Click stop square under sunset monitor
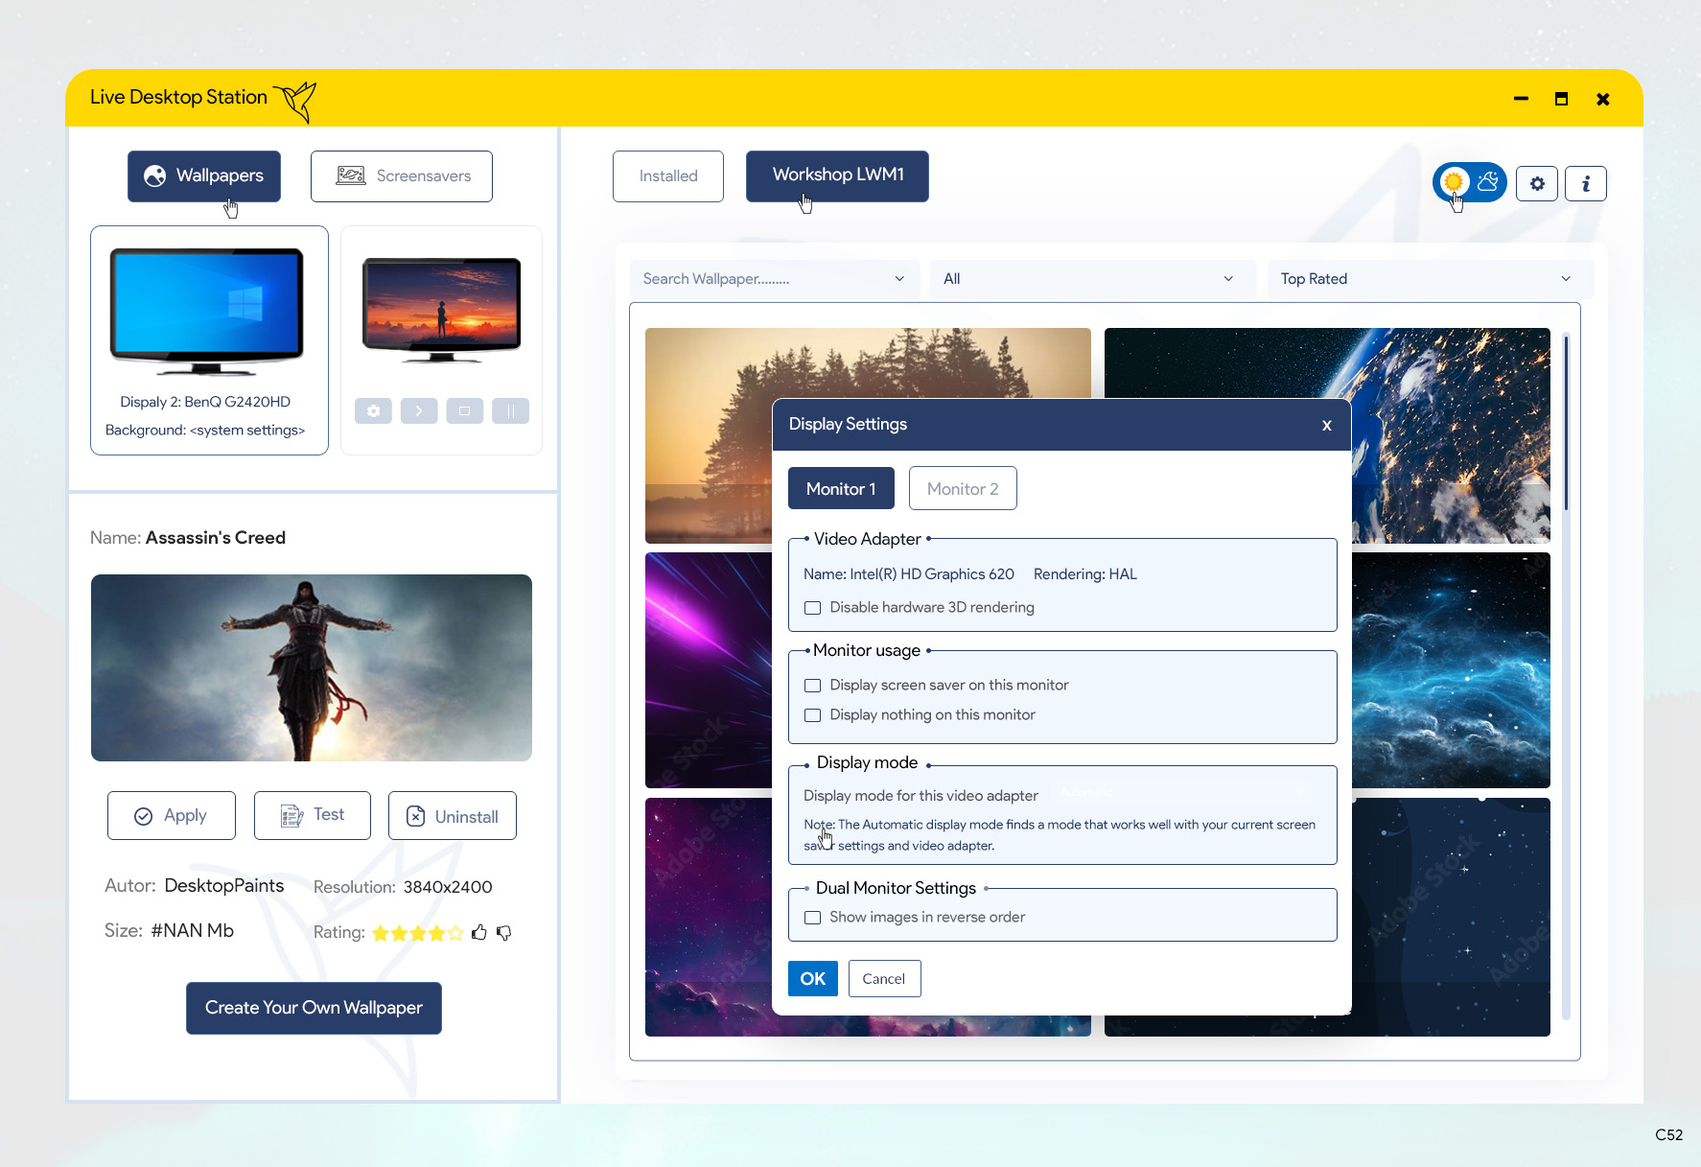The width and height of the screenshot is (1701, 1167). [x=464, y=410]
